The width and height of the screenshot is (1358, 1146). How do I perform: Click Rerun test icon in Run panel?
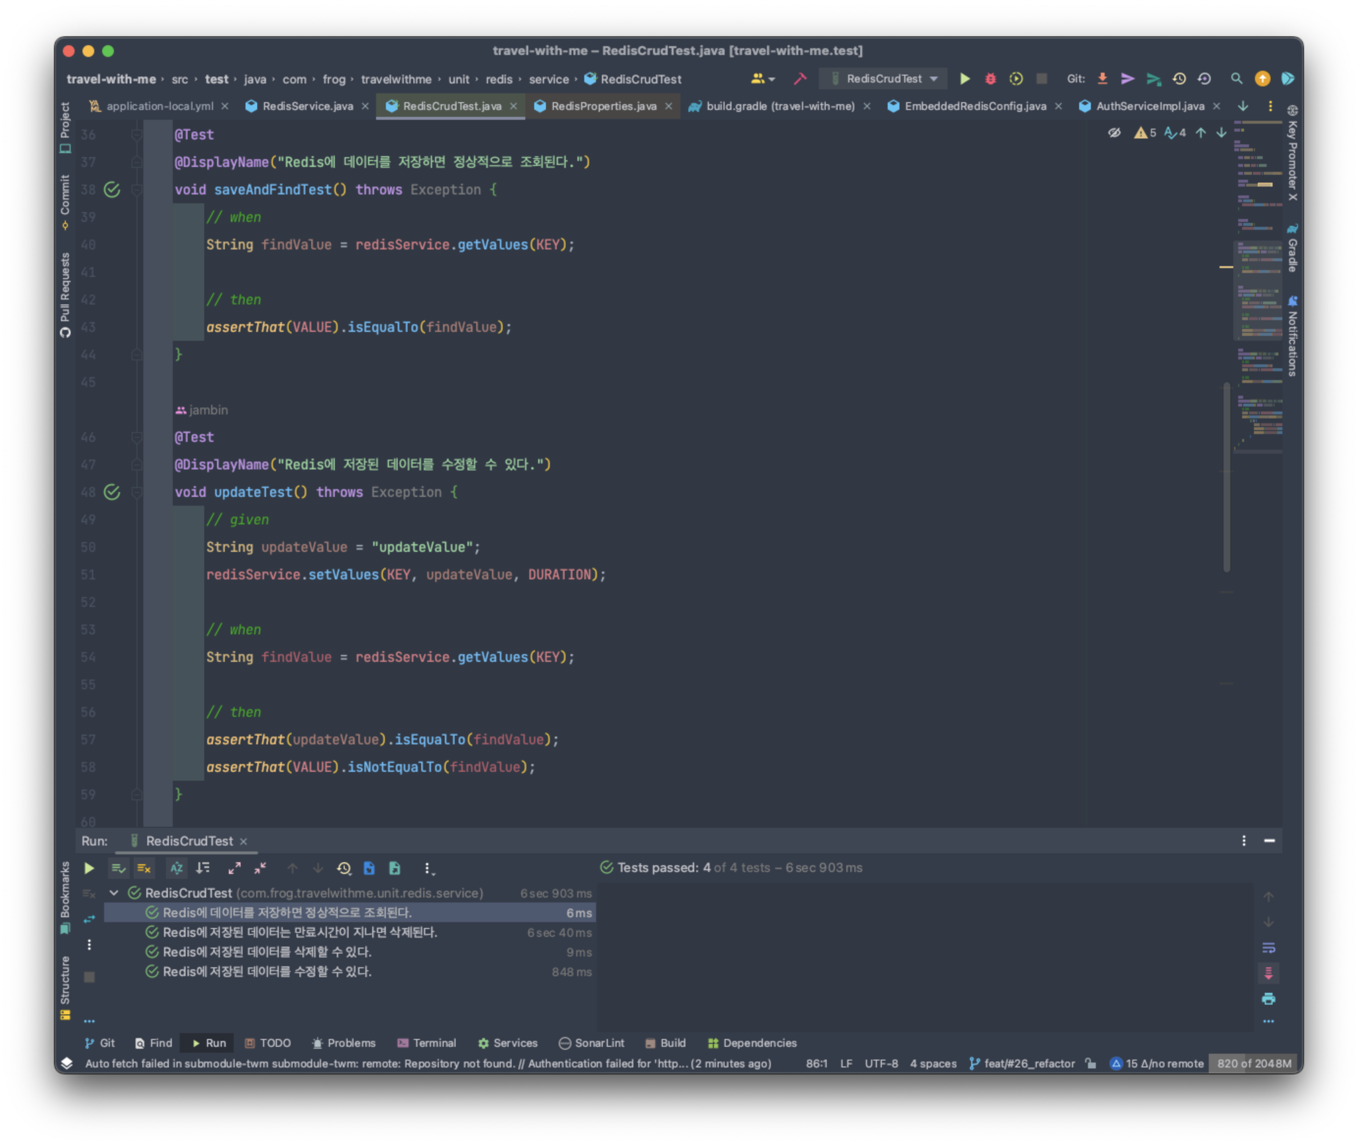(x=90, y=868)
